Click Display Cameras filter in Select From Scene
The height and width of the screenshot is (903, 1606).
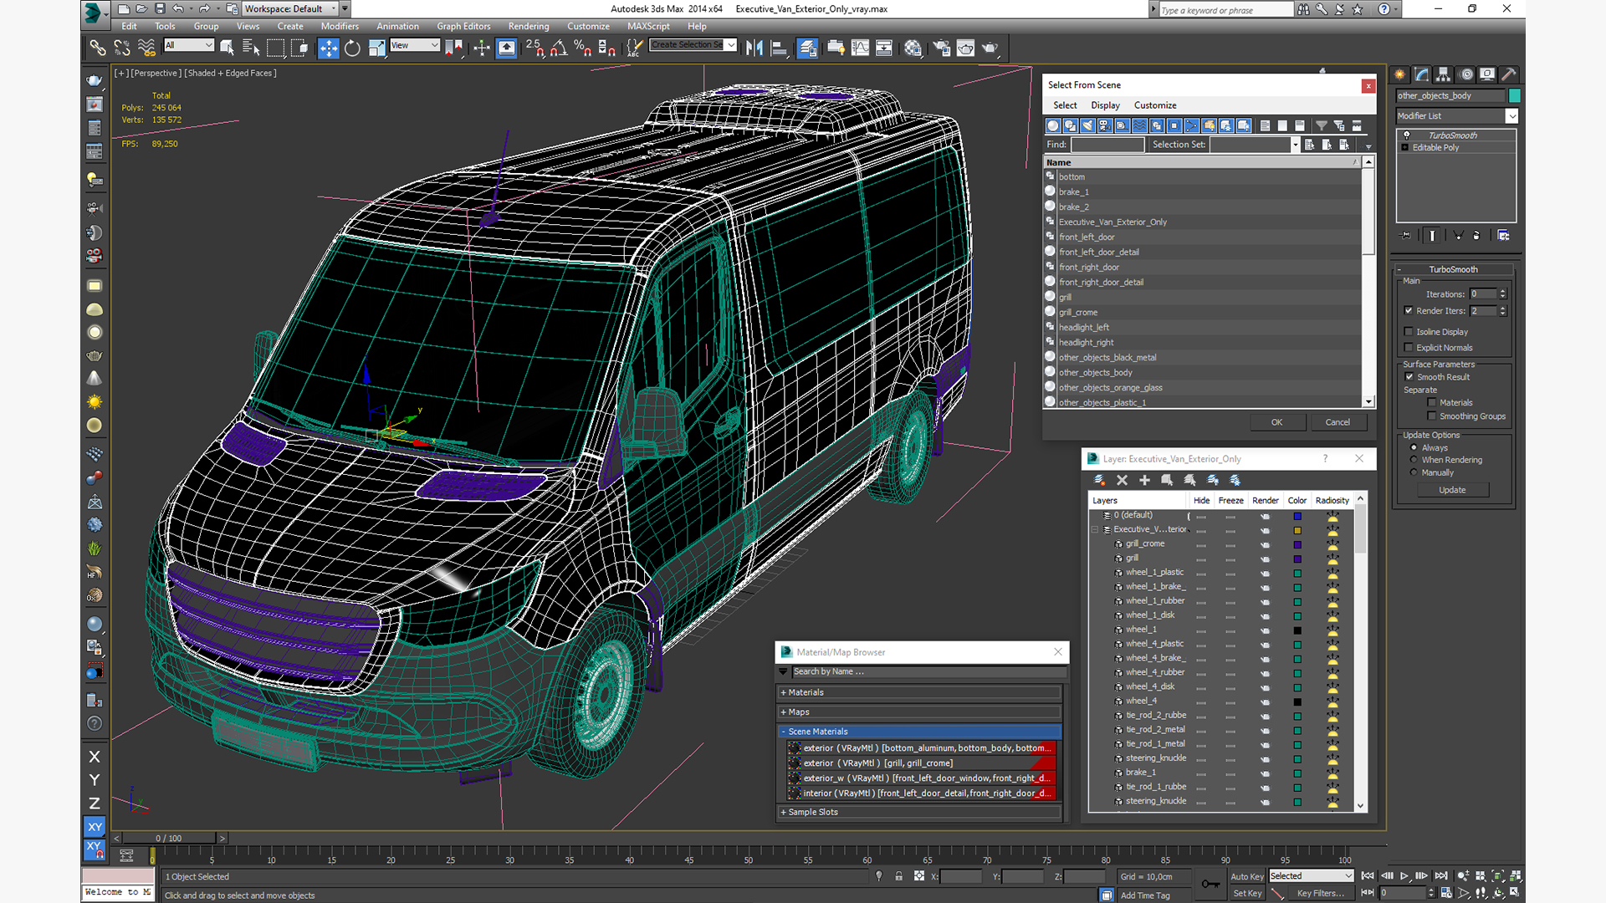tap(1105, 125)
